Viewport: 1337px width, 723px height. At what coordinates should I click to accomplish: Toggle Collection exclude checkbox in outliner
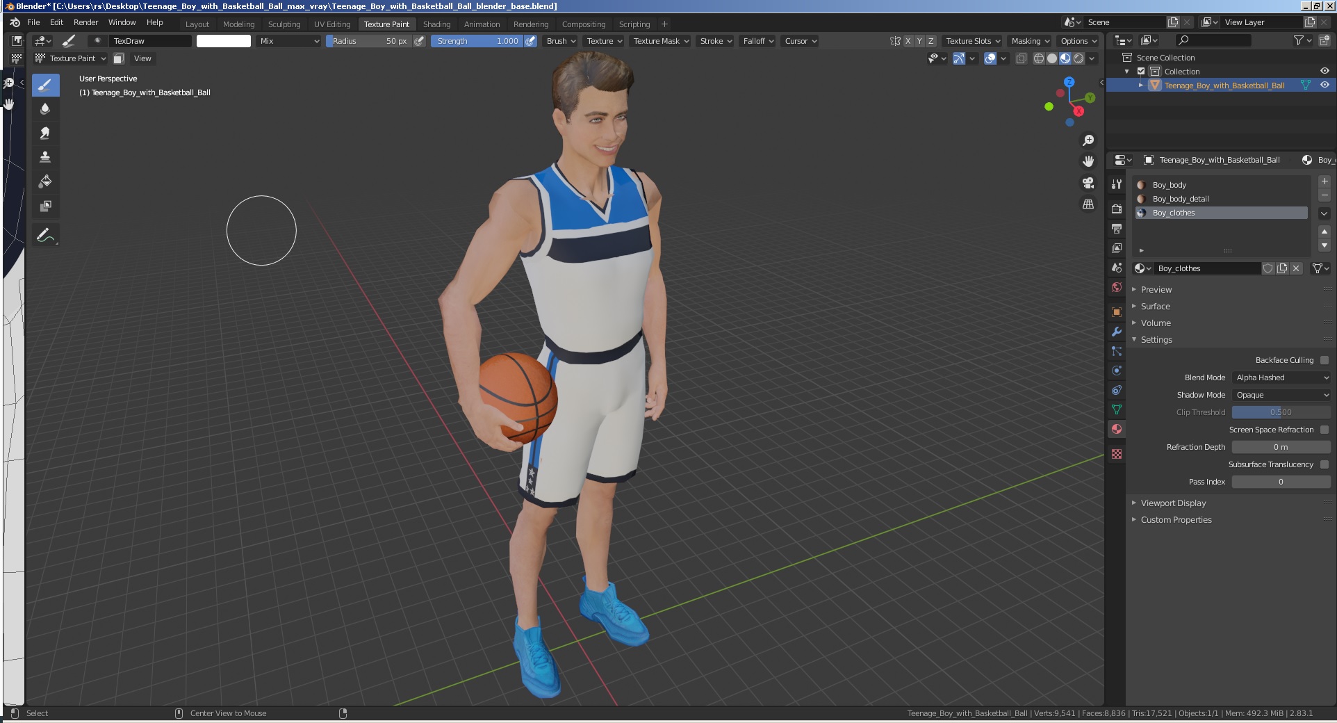click(x=1141, y=72)
